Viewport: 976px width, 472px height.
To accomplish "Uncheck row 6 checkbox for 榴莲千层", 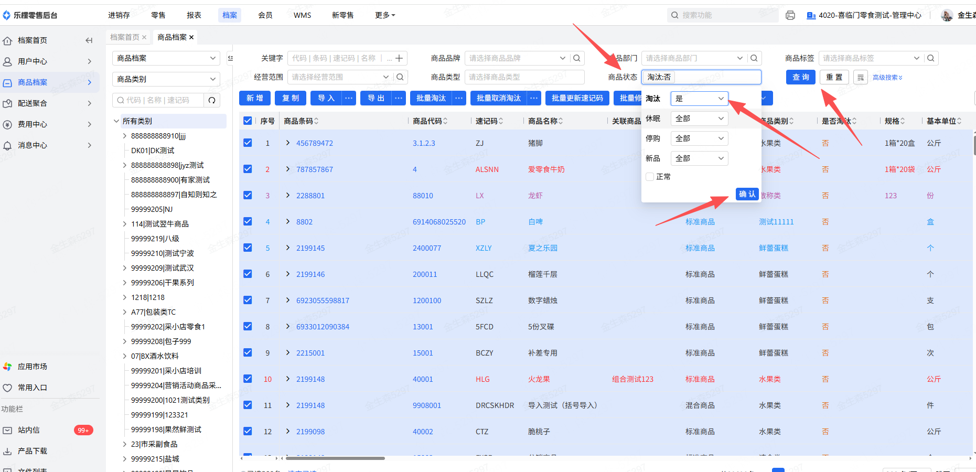I will pos(248,274).
